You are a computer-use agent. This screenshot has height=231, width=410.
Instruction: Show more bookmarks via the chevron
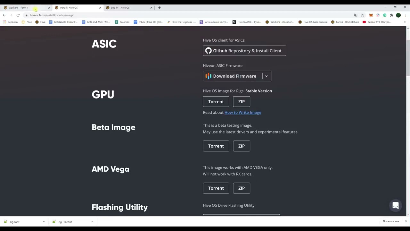point(405,22)
